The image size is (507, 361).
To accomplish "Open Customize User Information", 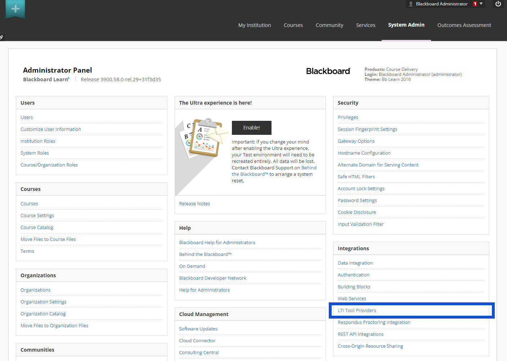I will tap(51, 129).
